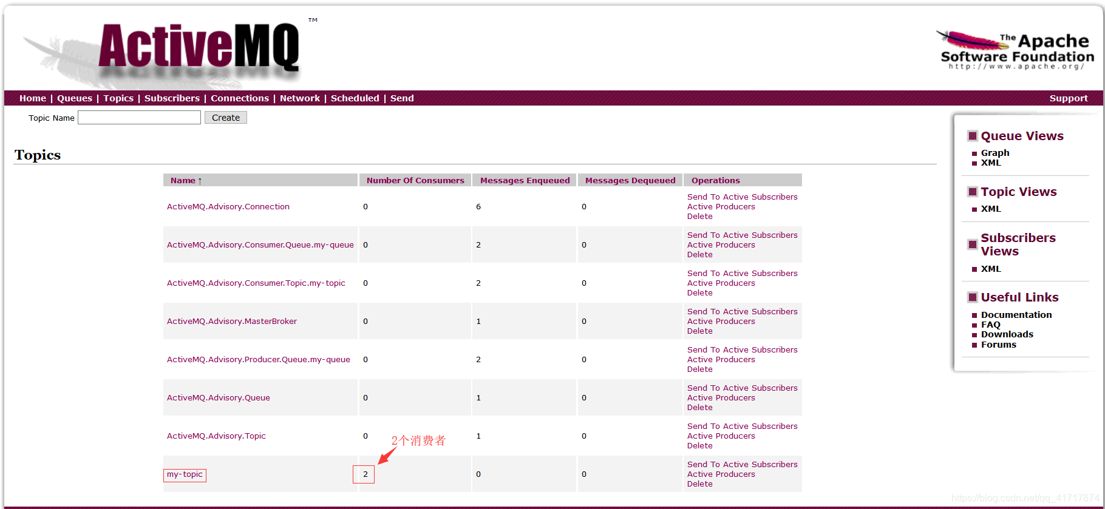
Task: Open the ActiveMQ.Advisory.Topic topic
Action: tap(216, 436)
